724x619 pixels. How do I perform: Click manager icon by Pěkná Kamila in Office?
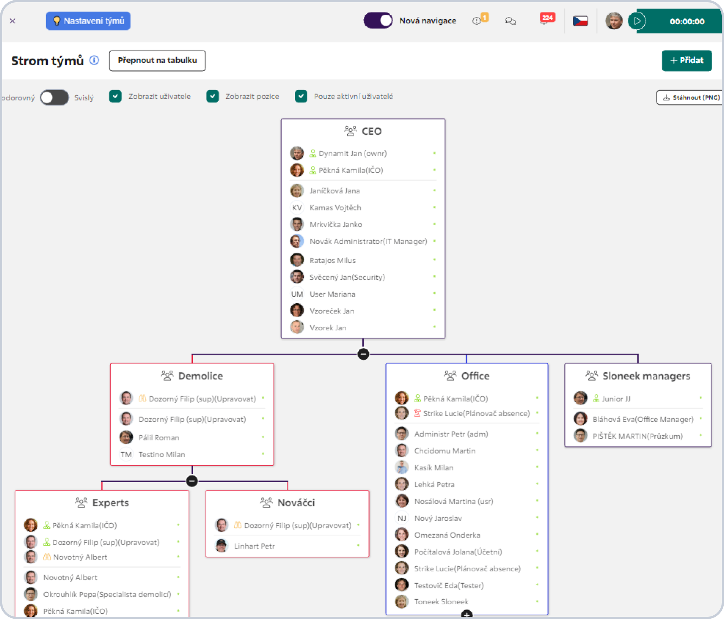[x=417, y=398]
